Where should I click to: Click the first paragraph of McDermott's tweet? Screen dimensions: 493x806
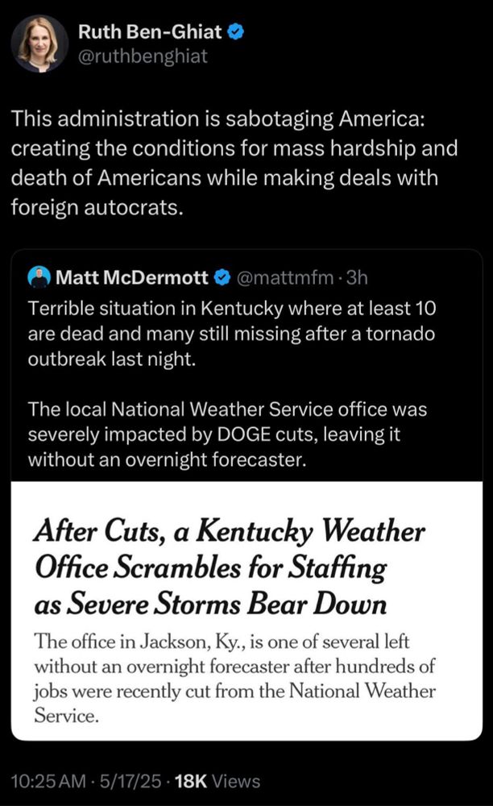[232, 334]
